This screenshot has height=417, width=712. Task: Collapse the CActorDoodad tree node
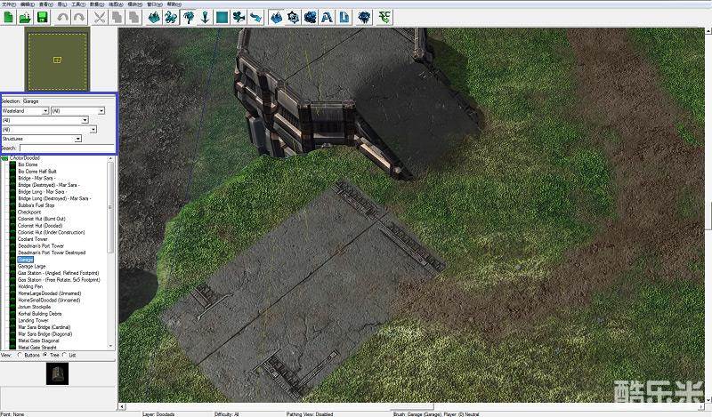[x=4, y=157]
